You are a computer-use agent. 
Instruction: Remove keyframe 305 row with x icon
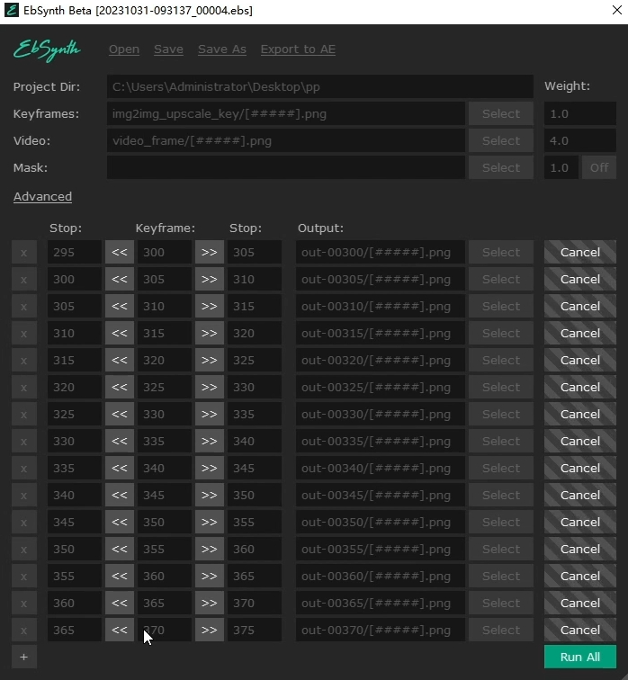point(24,279)
